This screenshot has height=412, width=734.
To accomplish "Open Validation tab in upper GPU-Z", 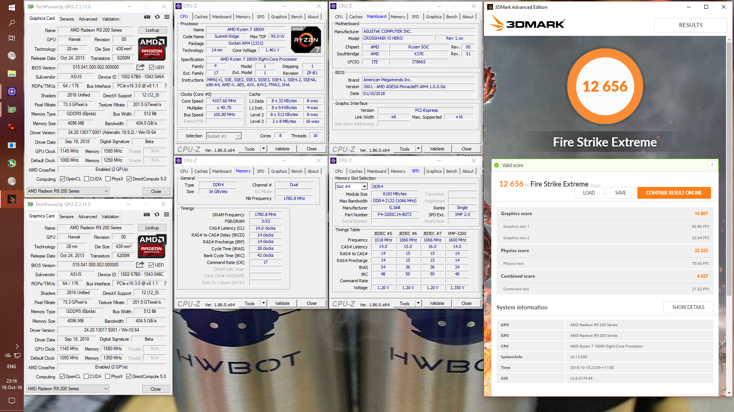I will (x=110, y=19).
